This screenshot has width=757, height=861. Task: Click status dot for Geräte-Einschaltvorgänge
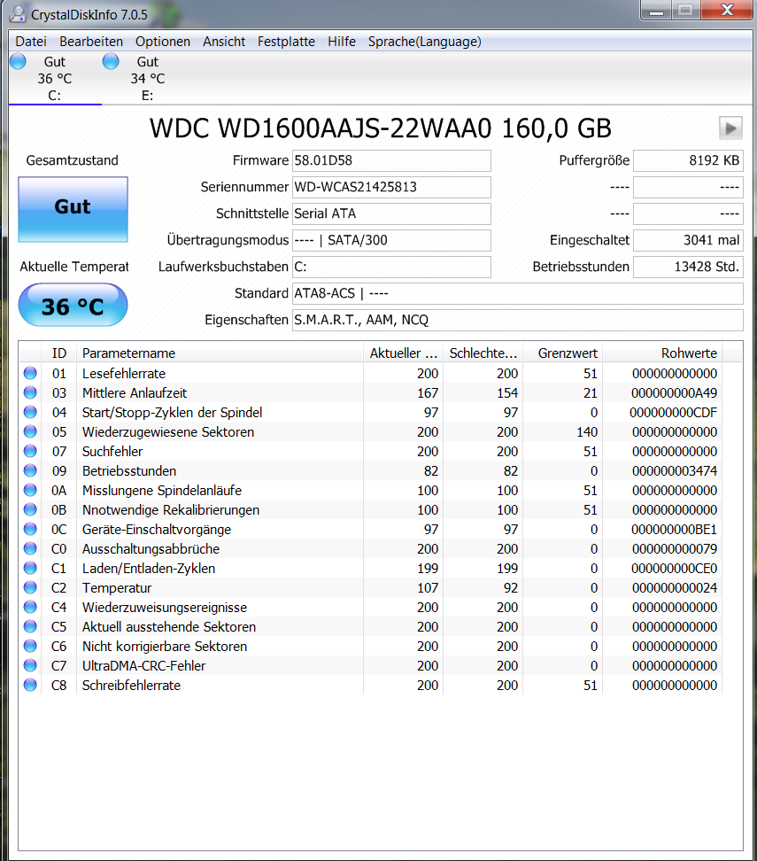click(30, 530)
